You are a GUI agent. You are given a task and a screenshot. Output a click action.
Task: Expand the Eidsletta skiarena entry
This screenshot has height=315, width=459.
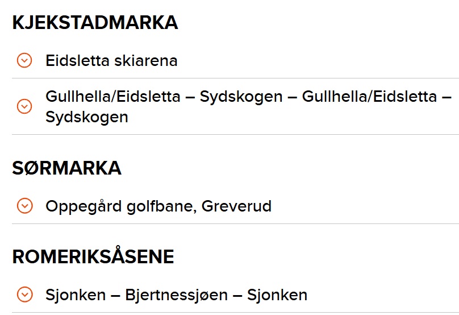click(x=235, y=60)
